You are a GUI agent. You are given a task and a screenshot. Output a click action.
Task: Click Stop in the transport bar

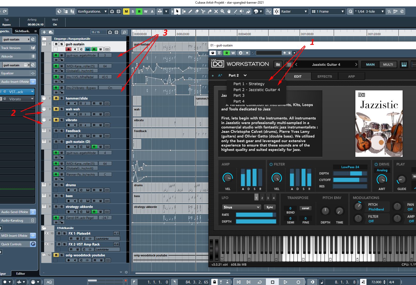point(272,282)
